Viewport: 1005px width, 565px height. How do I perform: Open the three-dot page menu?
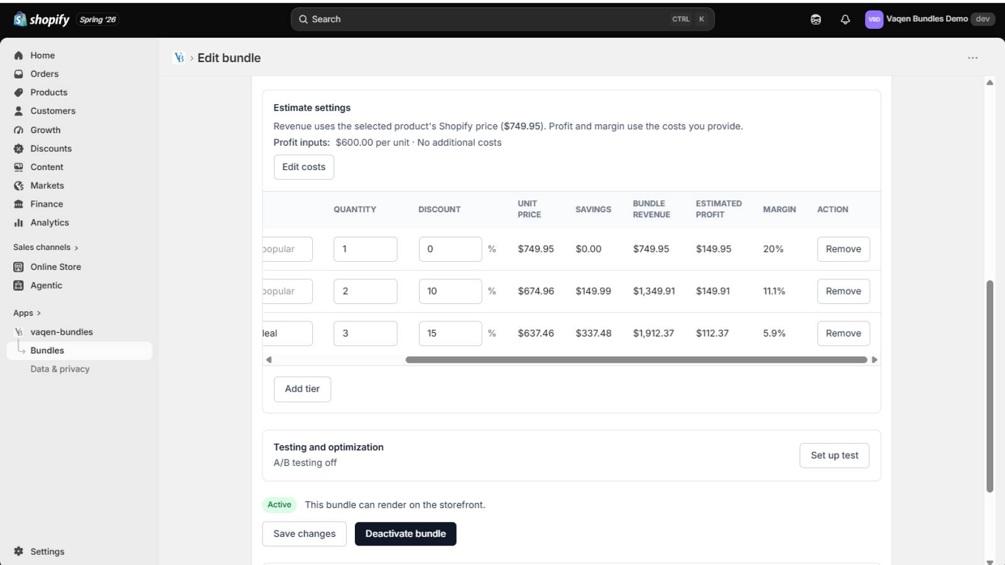(972, 58)
